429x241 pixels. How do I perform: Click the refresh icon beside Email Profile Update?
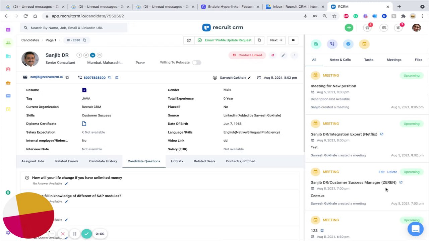tap(189, 40)
